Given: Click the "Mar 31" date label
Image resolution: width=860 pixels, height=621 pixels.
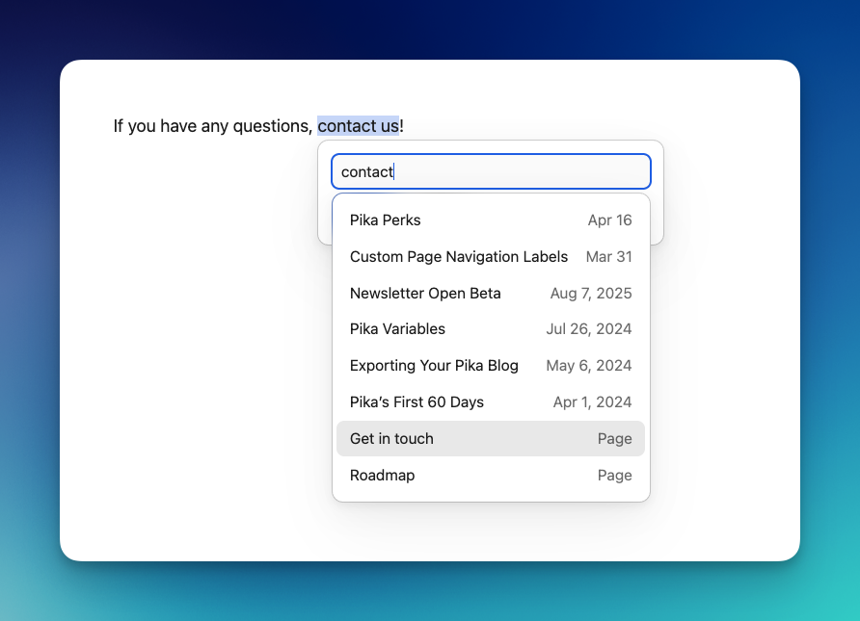Looking at the screenshot, I should (x=608, y=257).
